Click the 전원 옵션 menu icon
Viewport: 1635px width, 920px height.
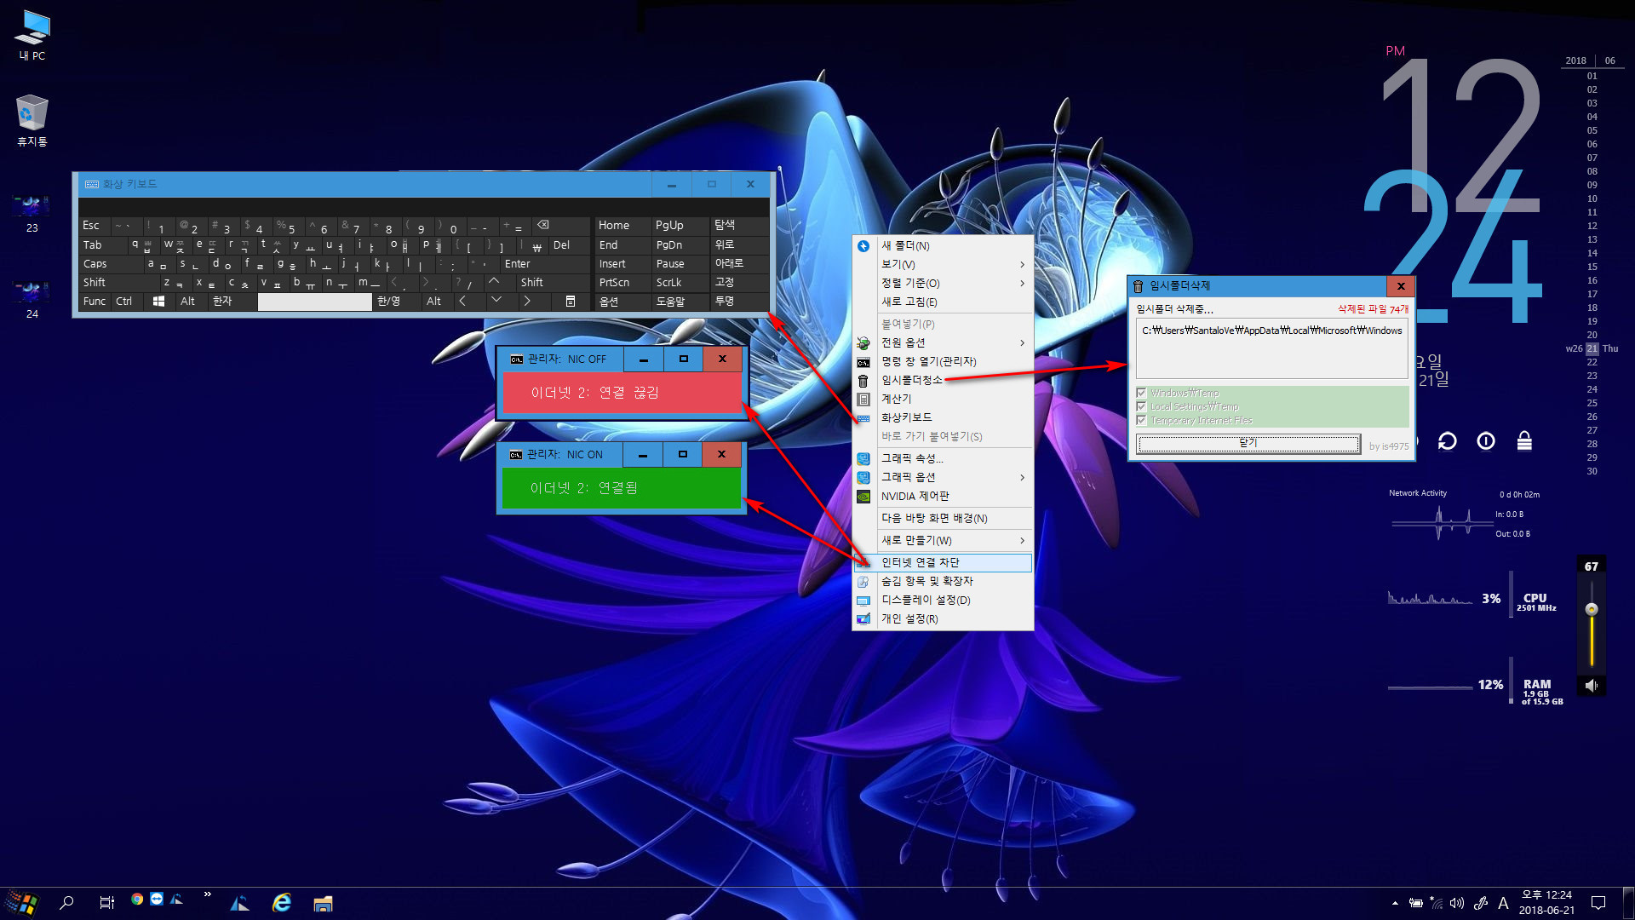click(x=863, y=343)
